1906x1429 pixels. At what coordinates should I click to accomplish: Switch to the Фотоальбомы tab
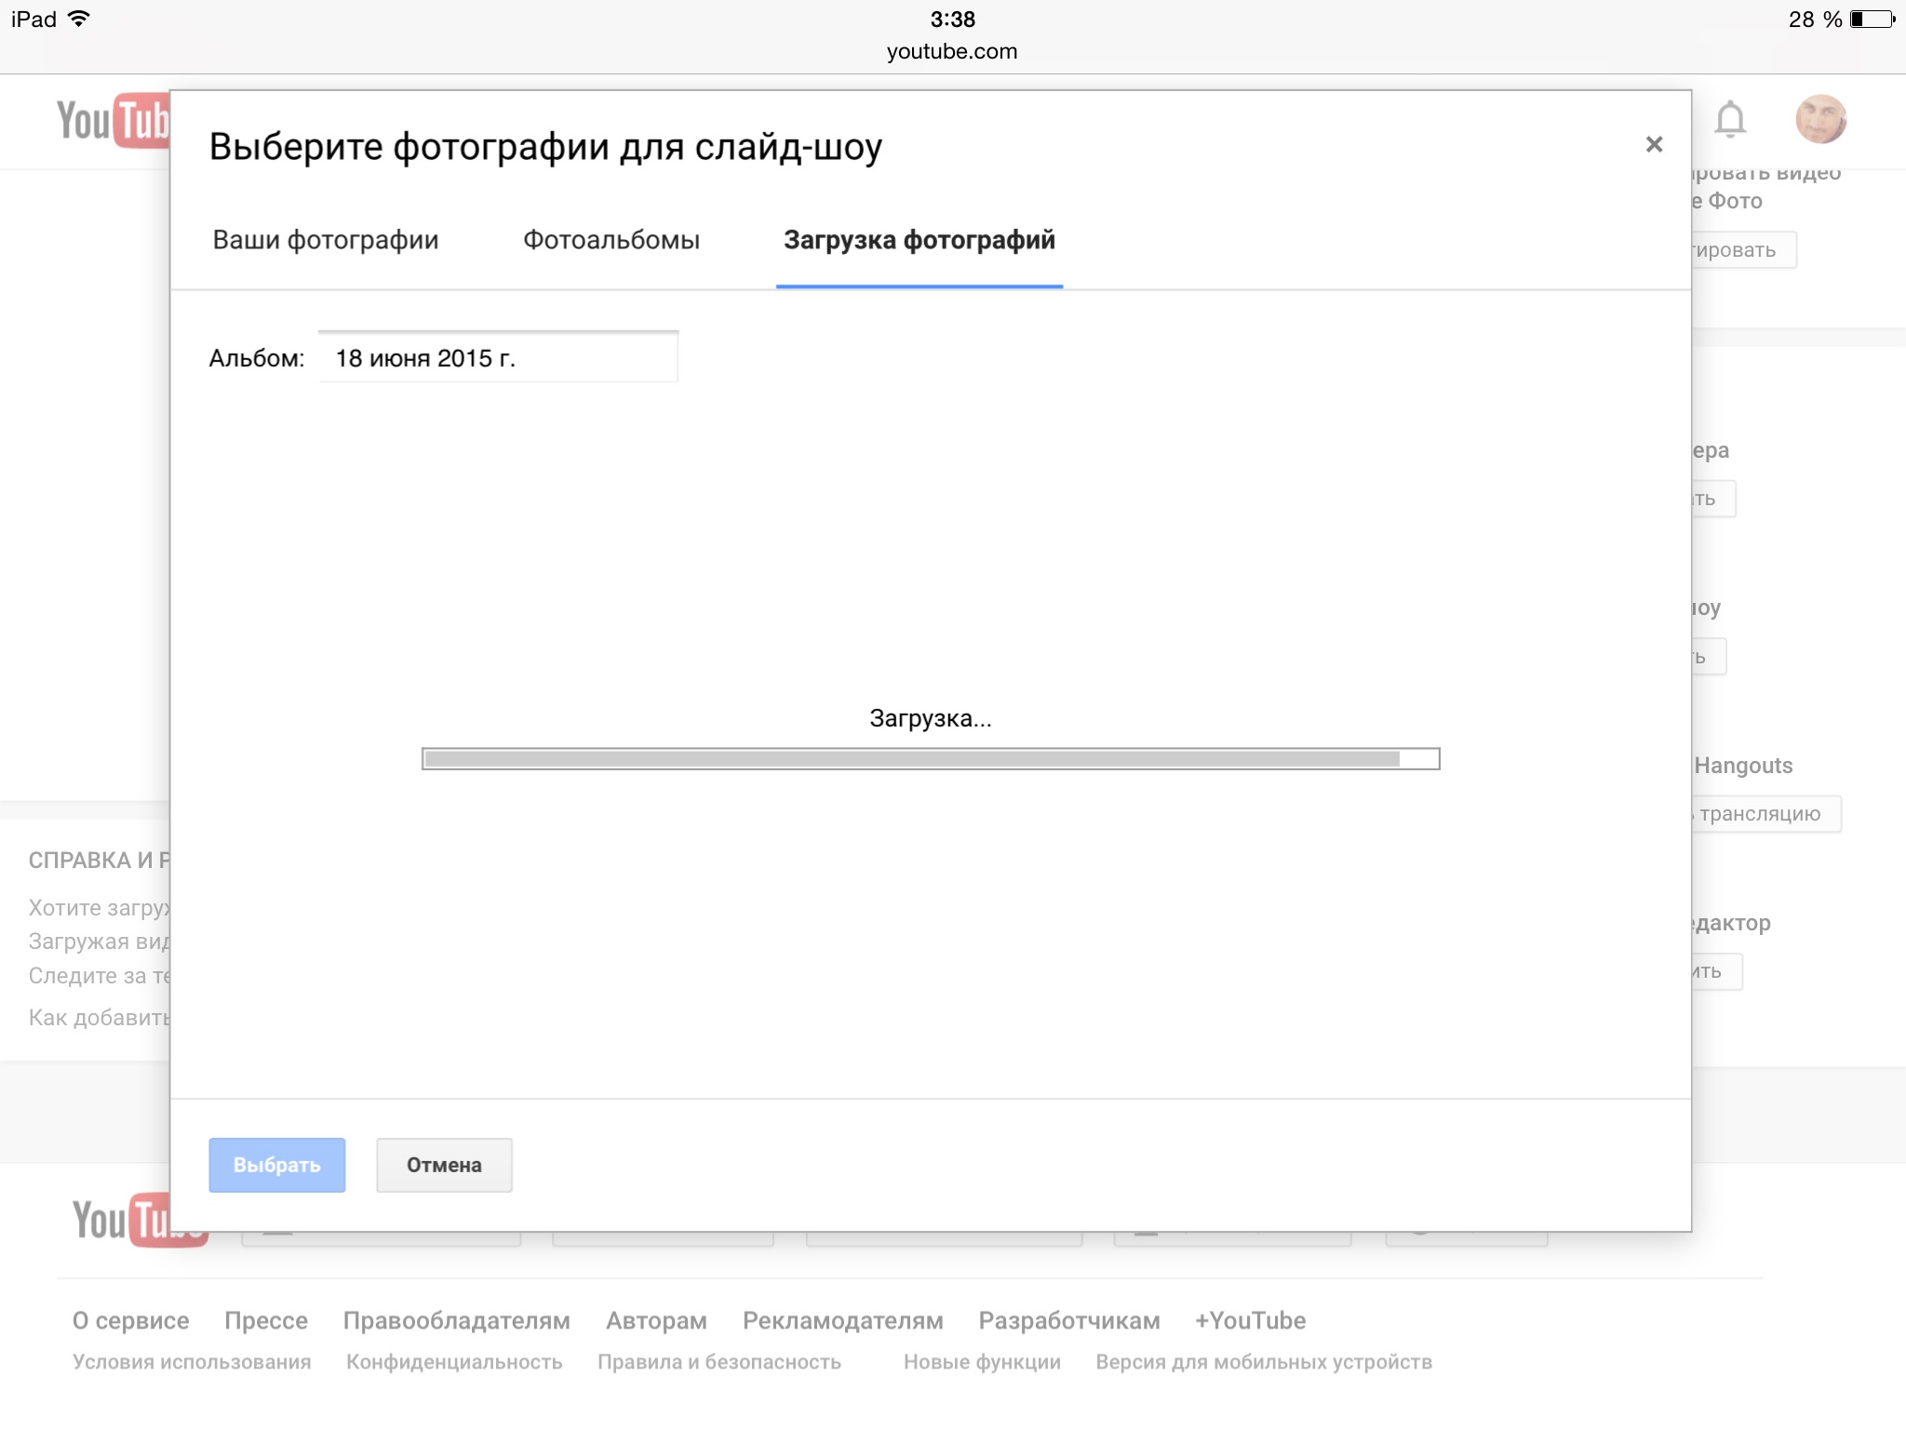pyautogui.click(x=611, y=240)
